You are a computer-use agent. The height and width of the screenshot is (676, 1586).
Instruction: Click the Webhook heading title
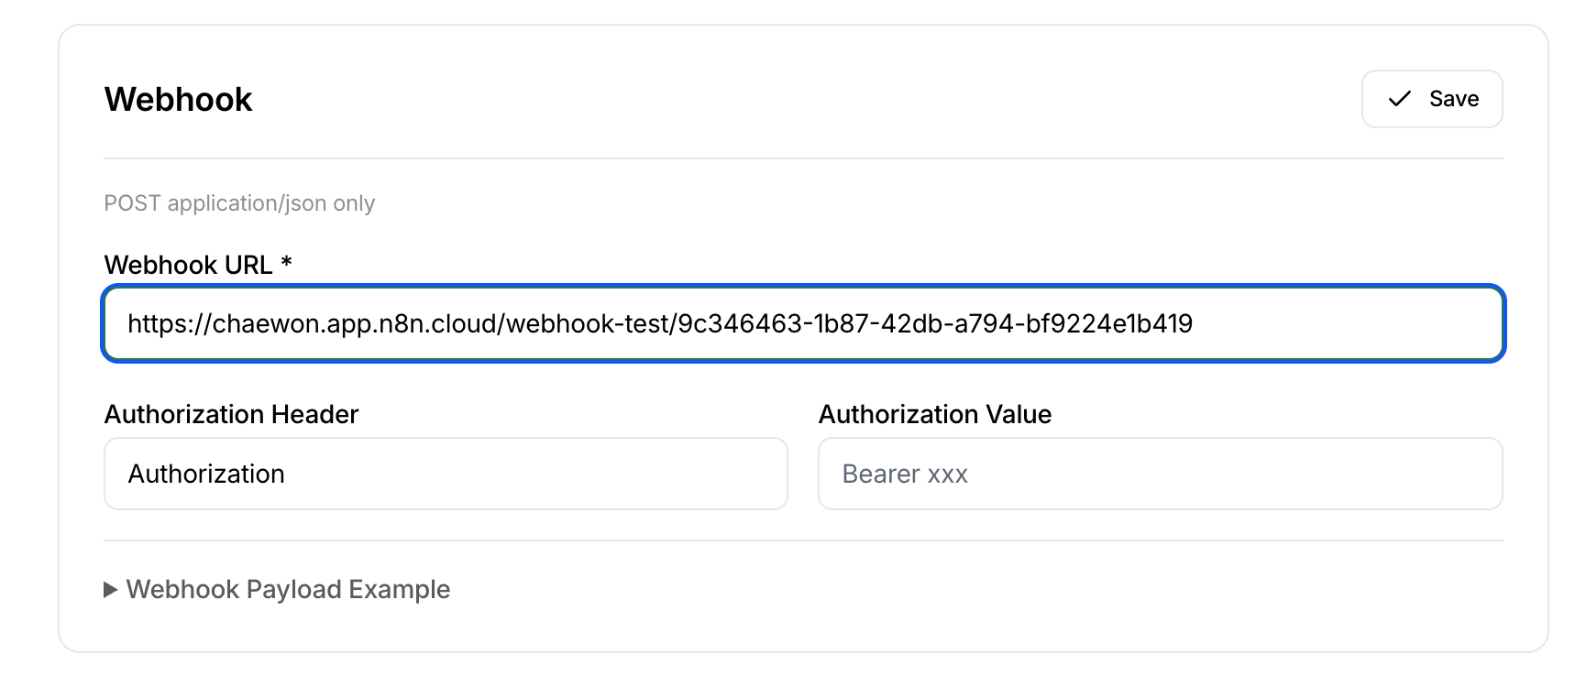[x=178, y=99]
